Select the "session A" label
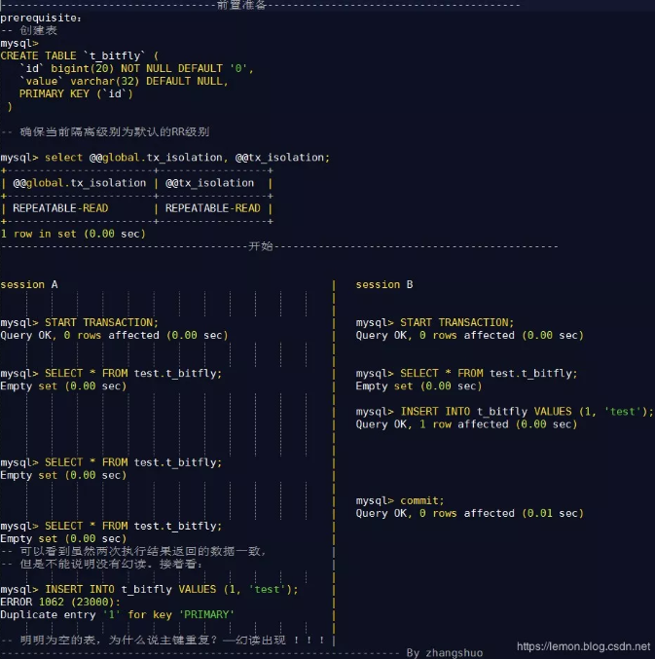Viewport: 655px width, 659px height. tap(29, 284)
